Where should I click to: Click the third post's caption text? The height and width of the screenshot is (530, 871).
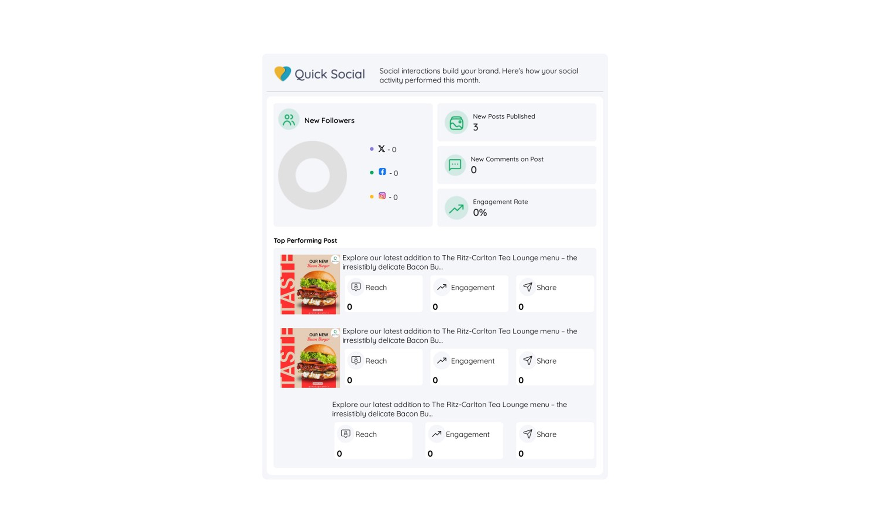click(449, 409)
